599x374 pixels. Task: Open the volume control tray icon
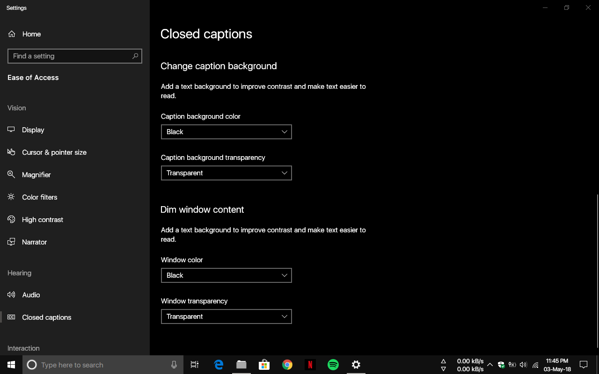pos(524,365)
